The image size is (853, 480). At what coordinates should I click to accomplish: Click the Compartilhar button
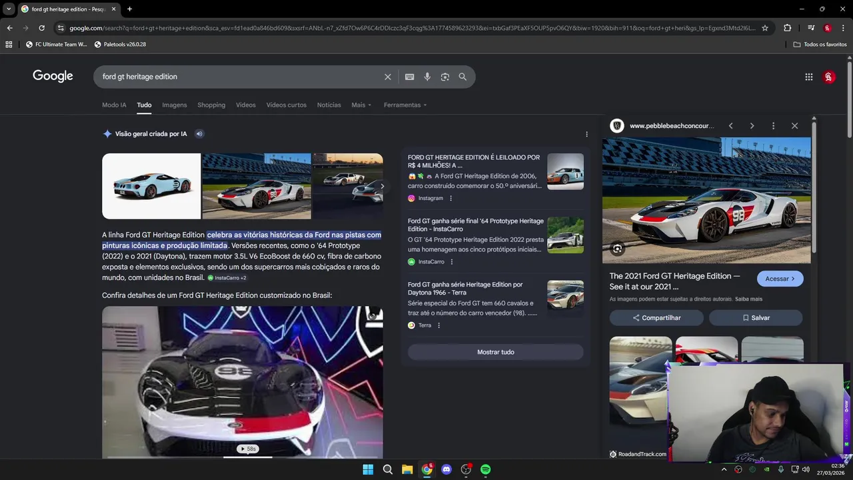click(657, 318)
